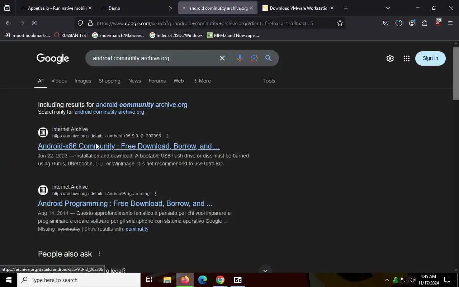Open the Tools search options

269,81
